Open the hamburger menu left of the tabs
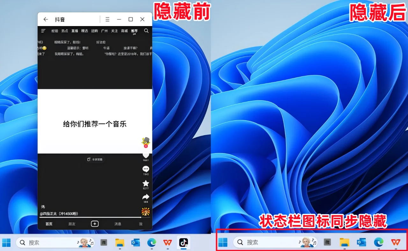This screenshot has height=251, width=408. coord(43,31)
